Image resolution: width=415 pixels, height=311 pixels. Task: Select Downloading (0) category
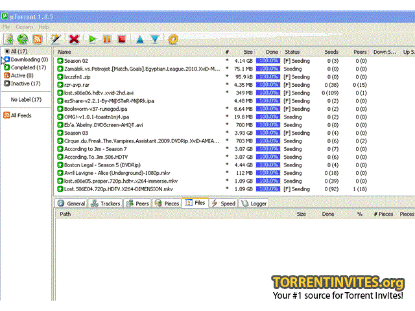tap(26, 60)
